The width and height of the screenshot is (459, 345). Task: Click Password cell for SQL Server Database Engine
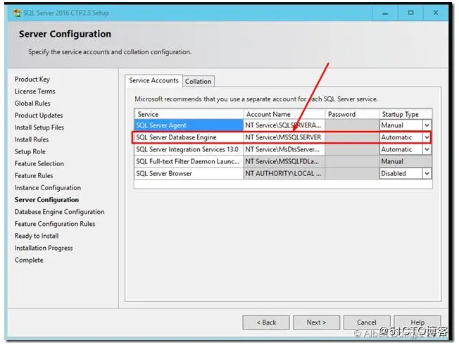(352, 137)
